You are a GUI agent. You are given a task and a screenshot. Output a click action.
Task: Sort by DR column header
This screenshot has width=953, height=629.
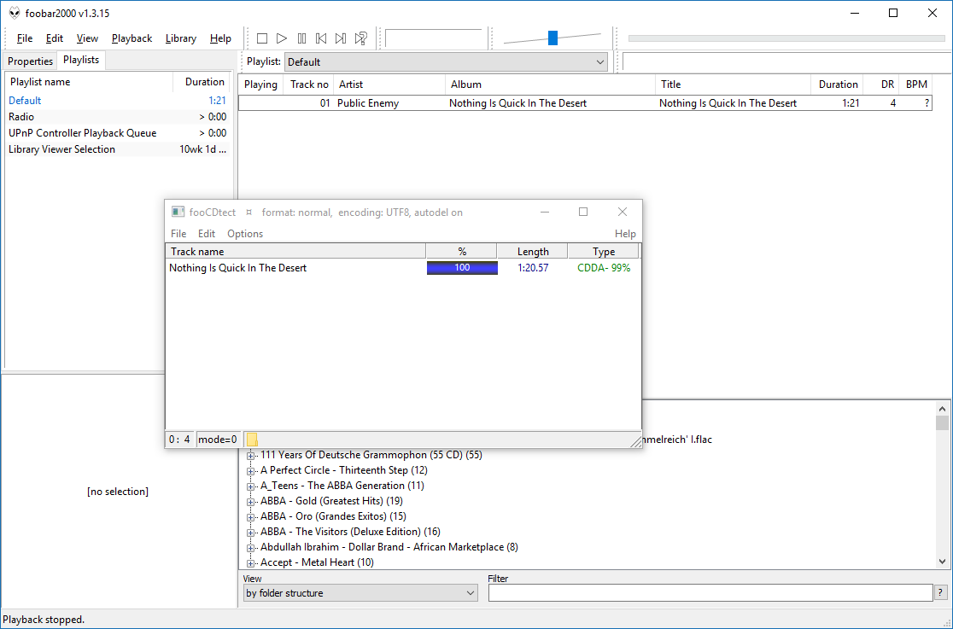coord(881,84)
